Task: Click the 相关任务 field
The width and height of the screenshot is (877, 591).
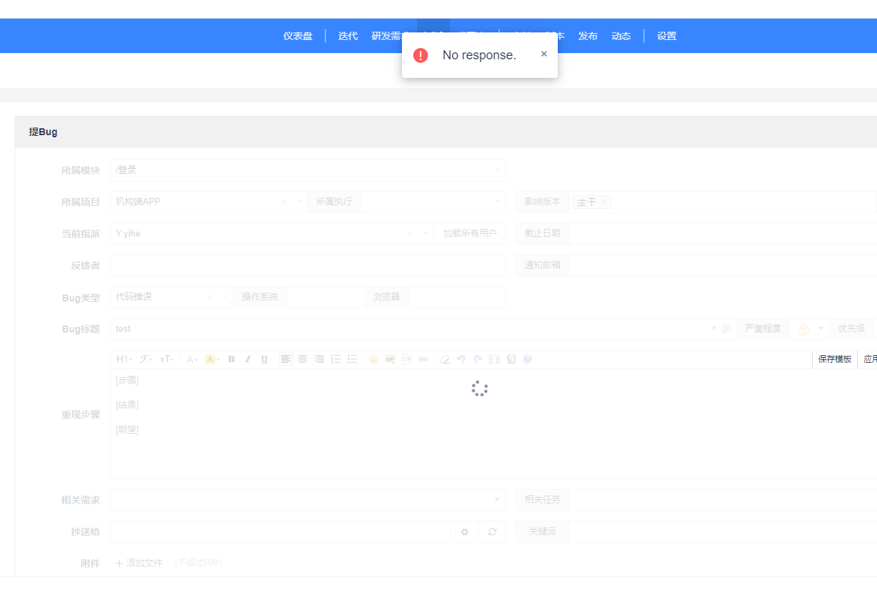Action: click(x=723, y=500)
